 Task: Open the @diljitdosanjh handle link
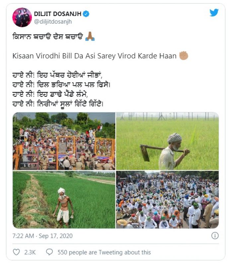coord(53,22)
